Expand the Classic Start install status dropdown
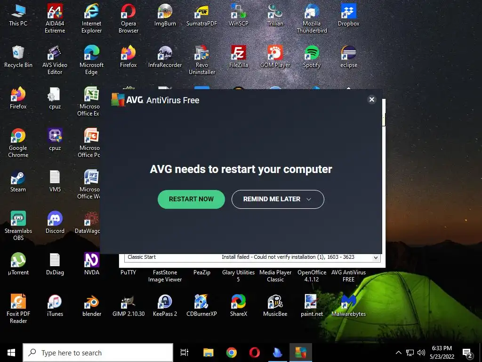482x362 pixels. click(376, 258)
